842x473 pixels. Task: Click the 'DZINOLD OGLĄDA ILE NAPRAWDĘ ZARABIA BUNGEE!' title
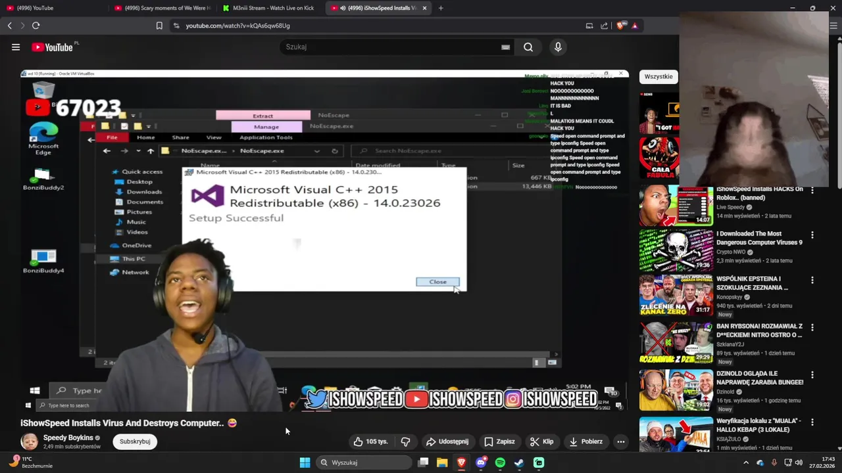click(x=760, y=378)
